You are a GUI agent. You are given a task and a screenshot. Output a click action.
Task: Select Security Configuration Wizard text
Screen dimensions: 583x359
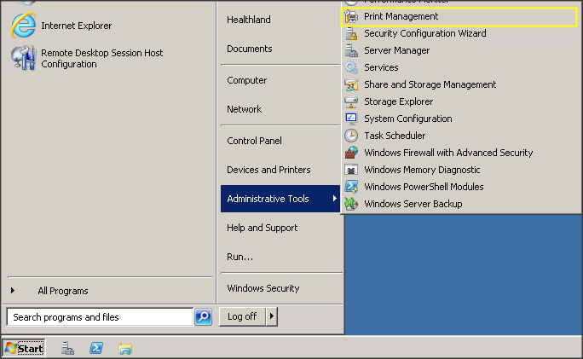click(x=425, y=33)
